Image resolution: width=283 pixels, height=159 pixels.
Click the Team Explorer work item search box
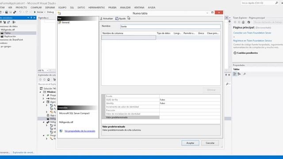coord(268,22)
